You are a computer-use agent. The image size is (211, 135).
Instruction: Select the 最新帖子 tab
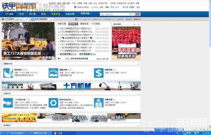pos(73,24)
